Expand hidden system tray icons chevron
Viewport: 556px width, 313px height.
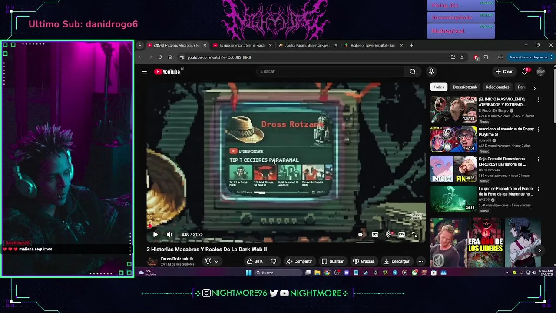pyautogui.click(x=507, y=273)
